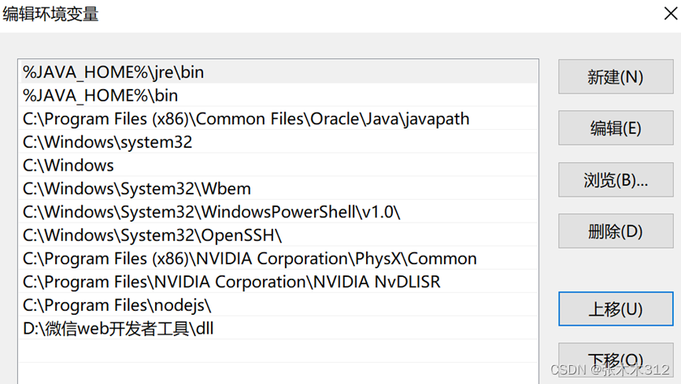Move the entry down with 下移(O)
Image resolution: width=681 pixels, height=384 pixels.
(616, 360)
